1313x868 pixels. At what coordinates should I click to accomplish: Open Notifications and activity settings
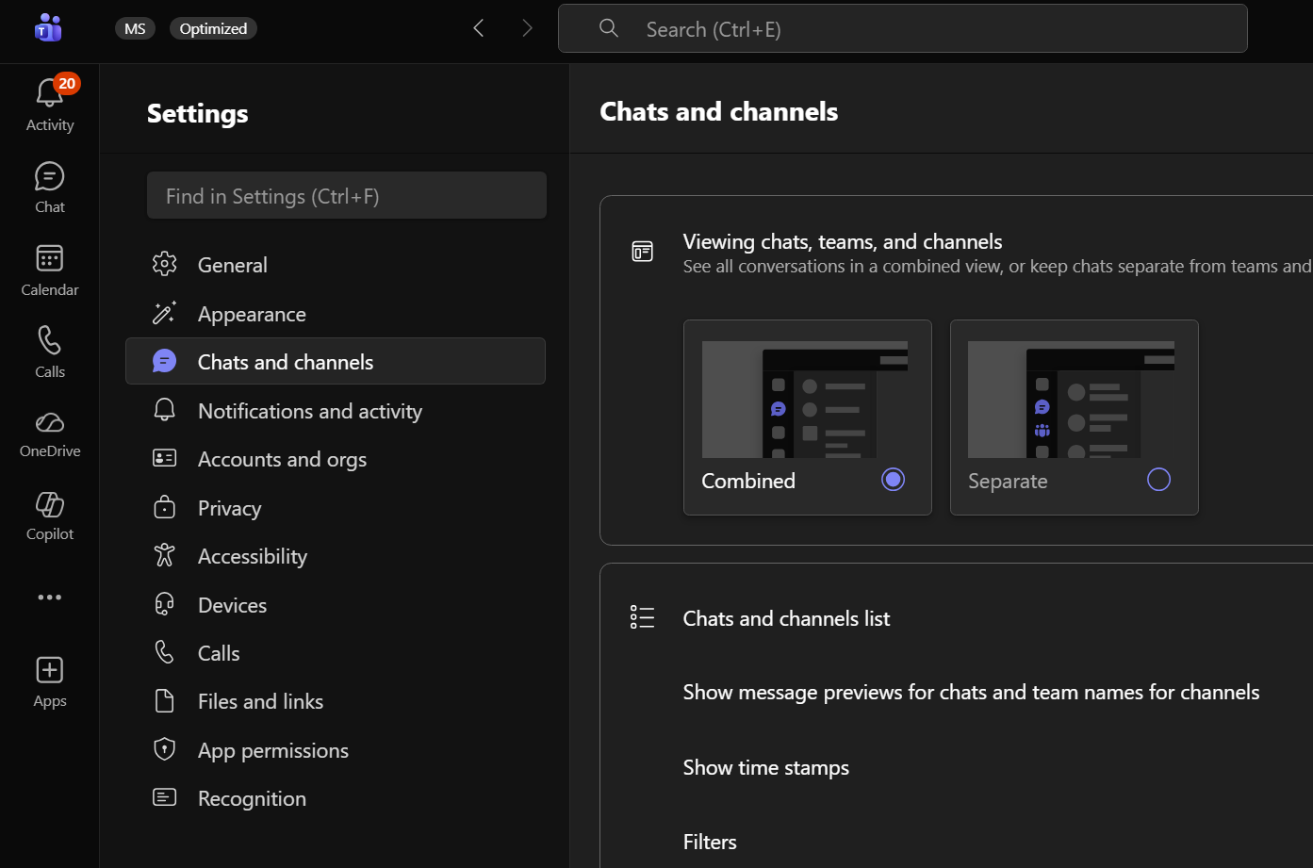309,411
